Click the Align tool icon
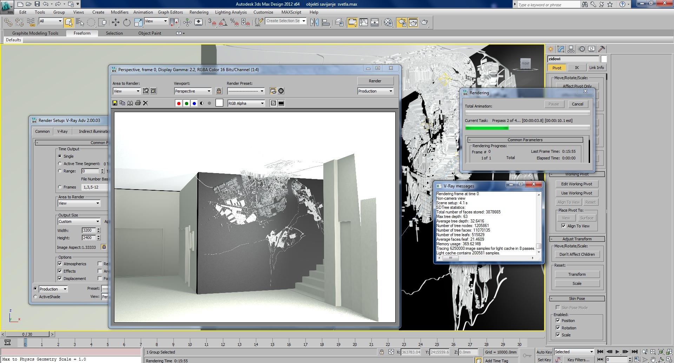Image resolution: width=674 pixels, height=363 pixels. click(x=326, y=22)
